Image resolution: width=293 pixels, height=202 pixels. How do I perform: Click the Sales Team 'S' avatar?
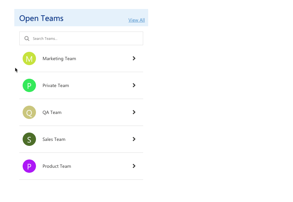pyautogui.click(x=29, y=139)
